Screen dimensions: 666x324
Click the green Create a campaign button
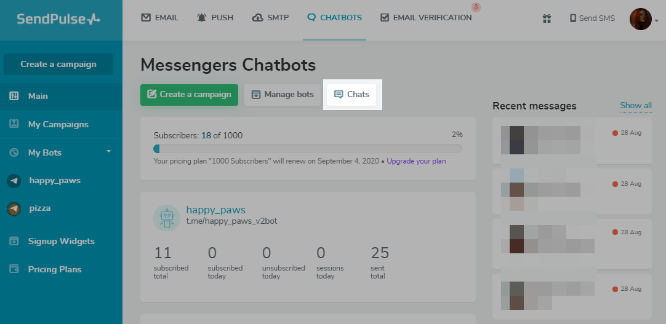(189, 95)
